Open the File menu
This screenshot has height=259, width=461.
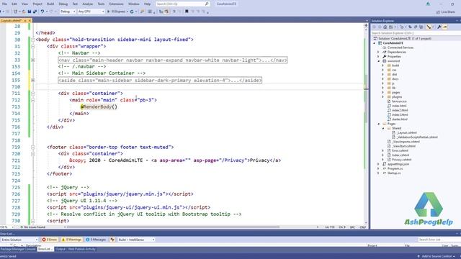[4, 4]
